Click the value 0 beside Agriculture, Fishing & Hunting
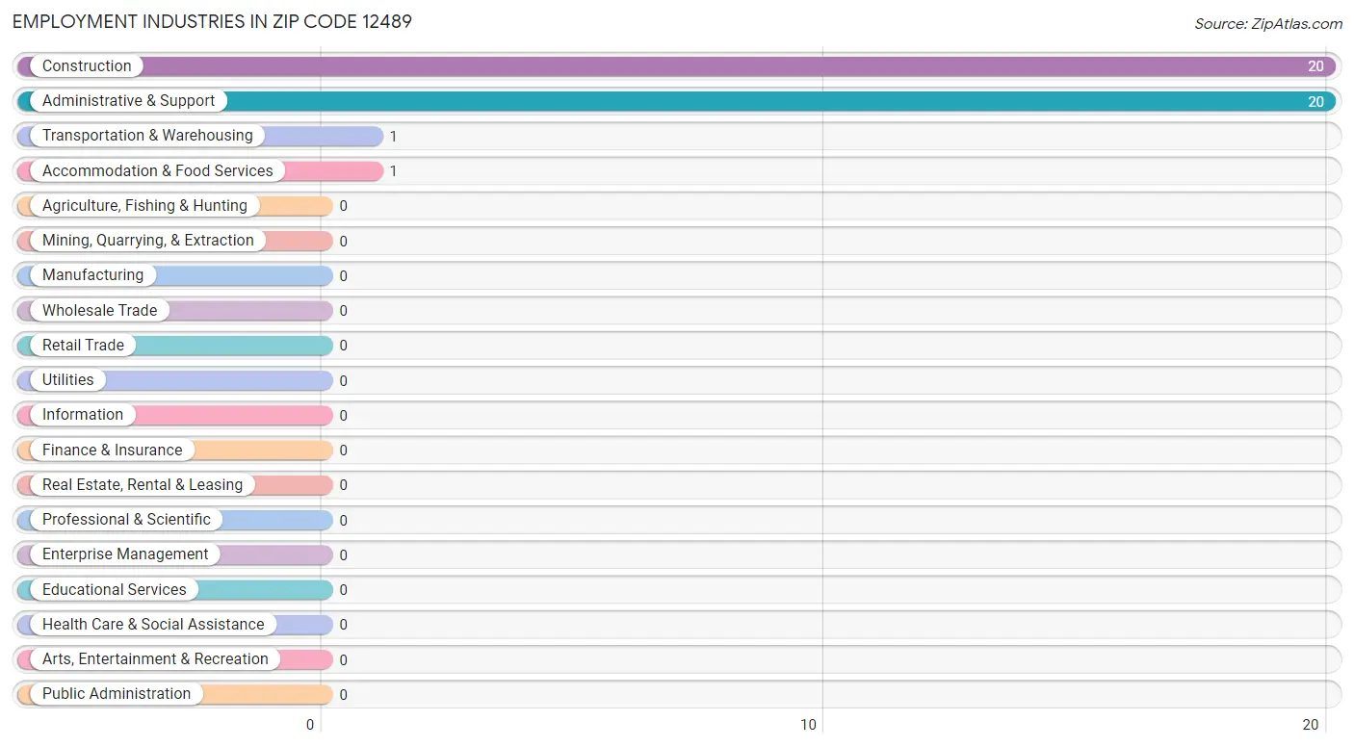This screenshot has height=747, width=1354. [343, 206]
